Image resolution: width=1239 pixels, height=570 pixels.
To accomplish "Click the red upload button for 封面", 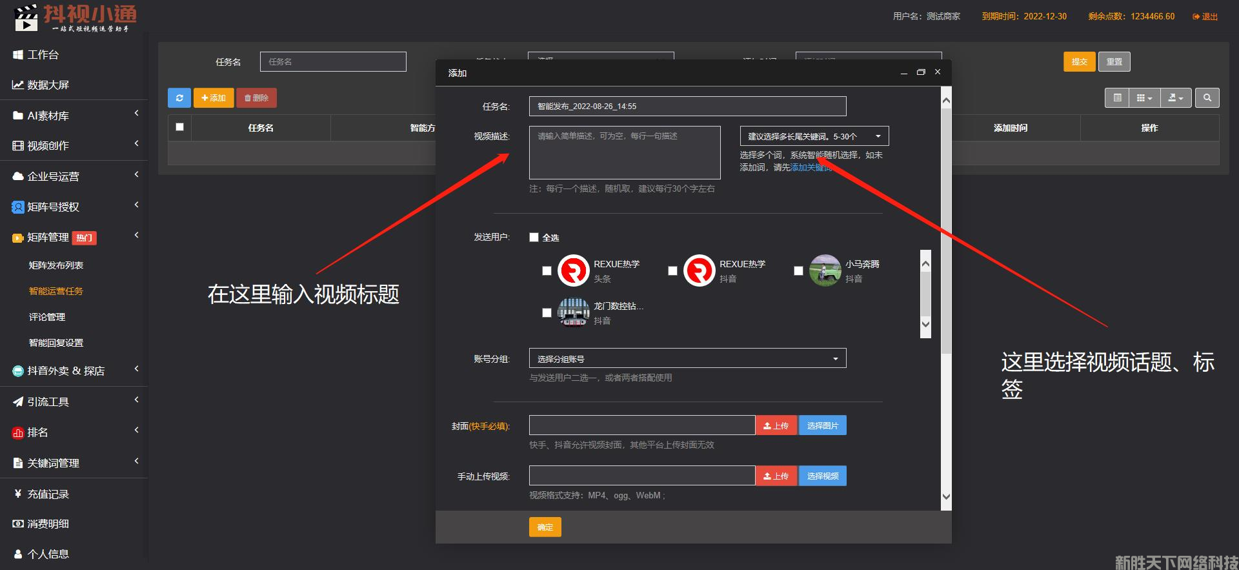I will click(776, 426).
